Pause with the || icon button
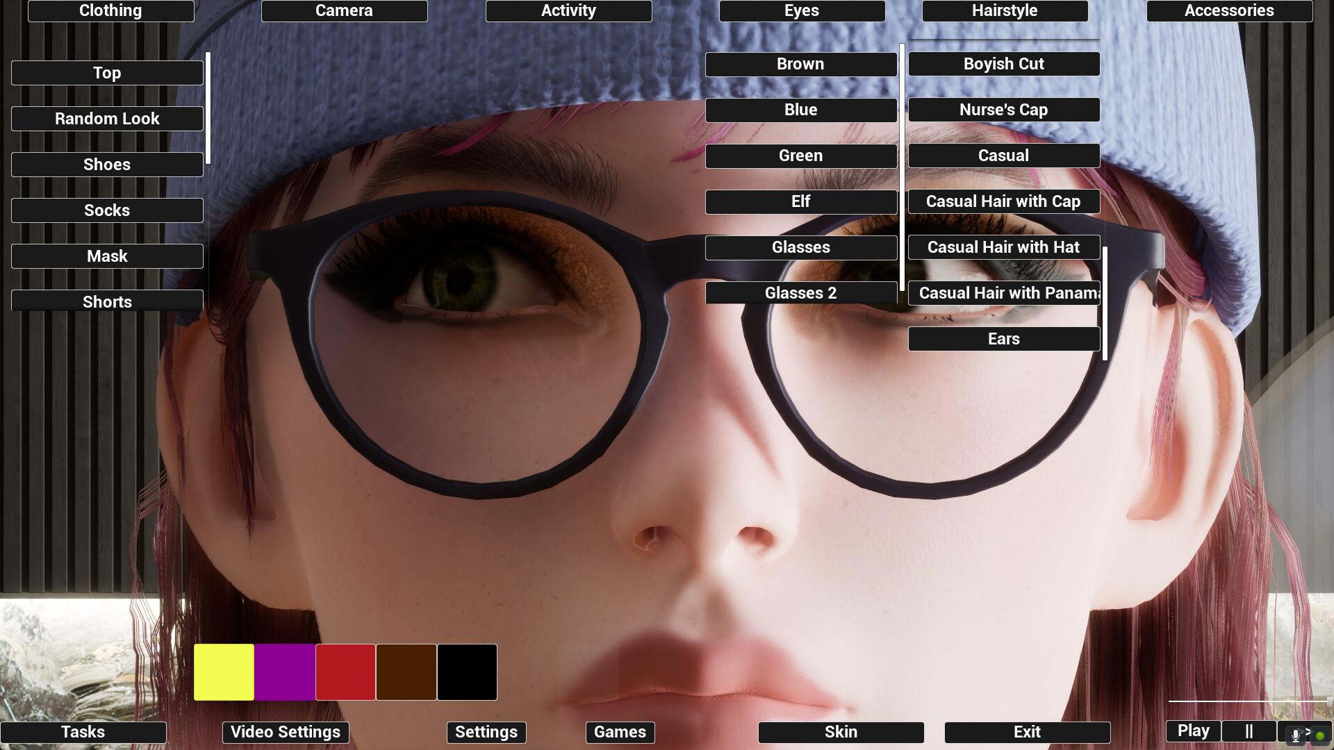Viewport: 1334px width, 750px height. click(1249, 731)
